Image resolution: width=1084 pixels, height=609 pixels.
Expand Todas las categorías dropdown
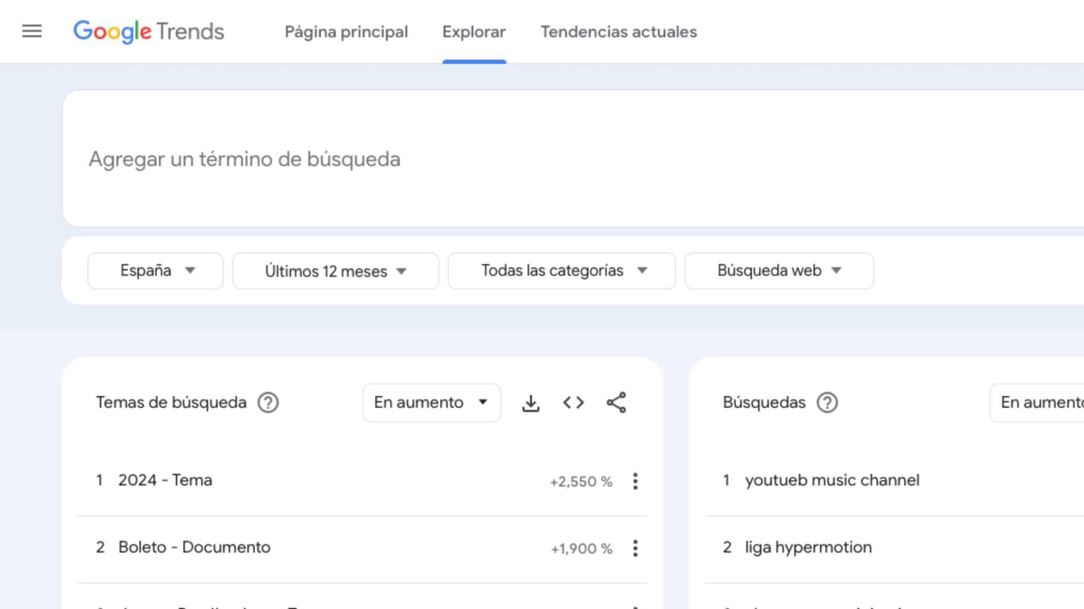(x=562, y=271)
